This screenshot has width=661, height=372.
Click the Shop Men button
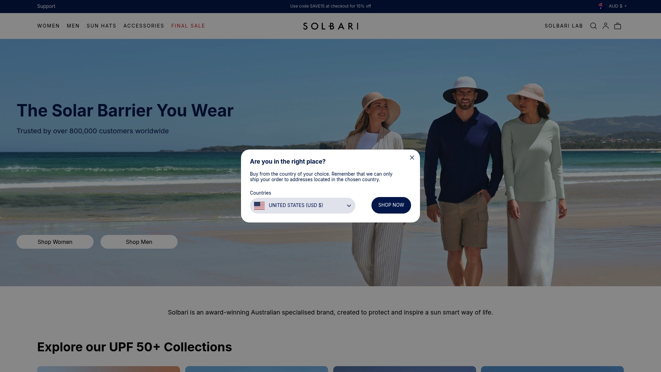pos(139,242)
